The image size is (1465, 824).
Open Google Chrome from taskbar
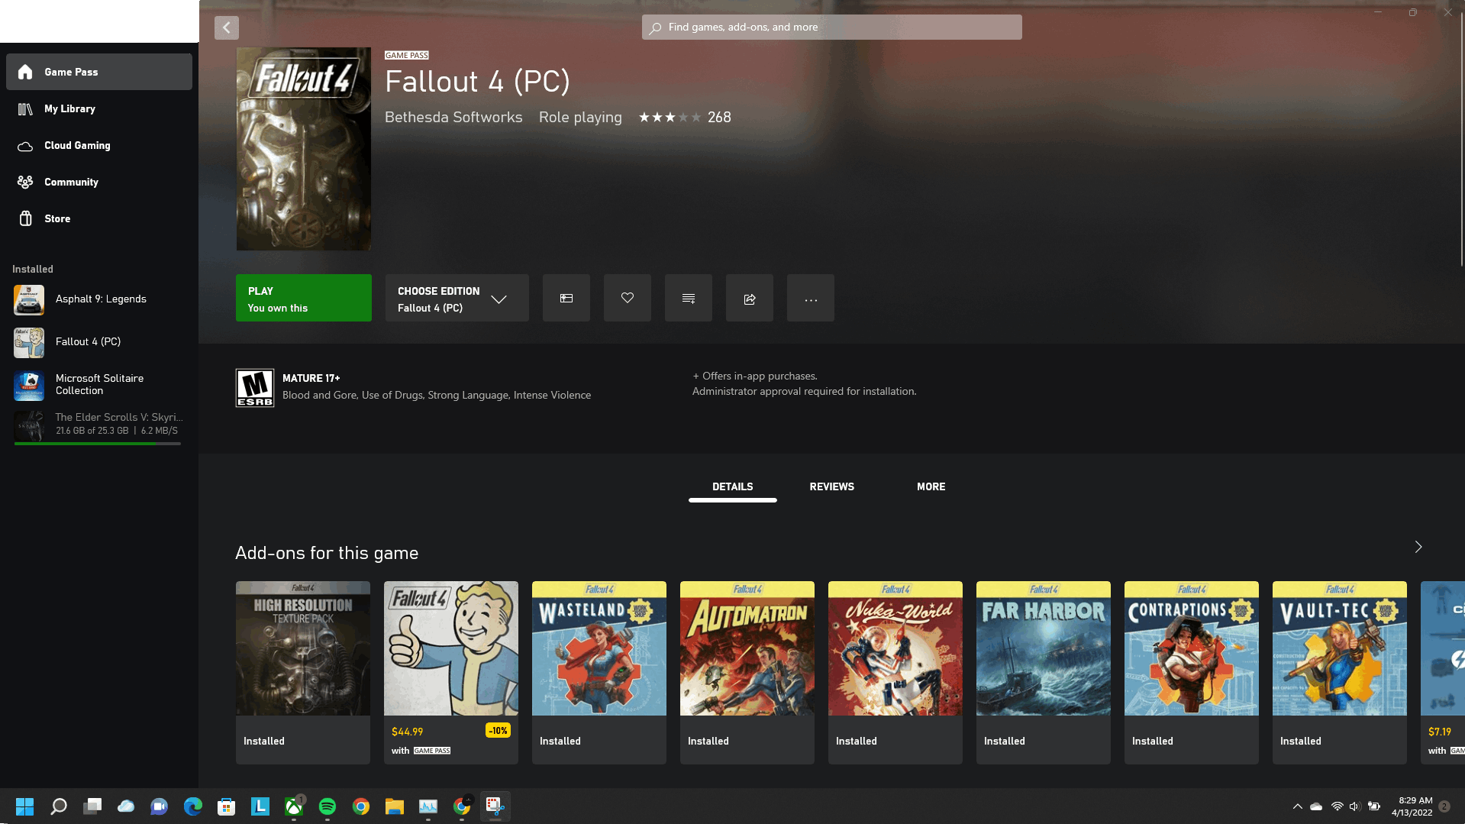click(x=361, y=806)
